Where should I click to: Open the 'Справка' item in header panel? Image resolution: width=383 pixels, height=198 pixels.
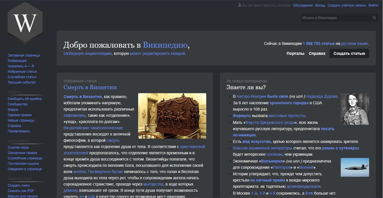[317, 53]
